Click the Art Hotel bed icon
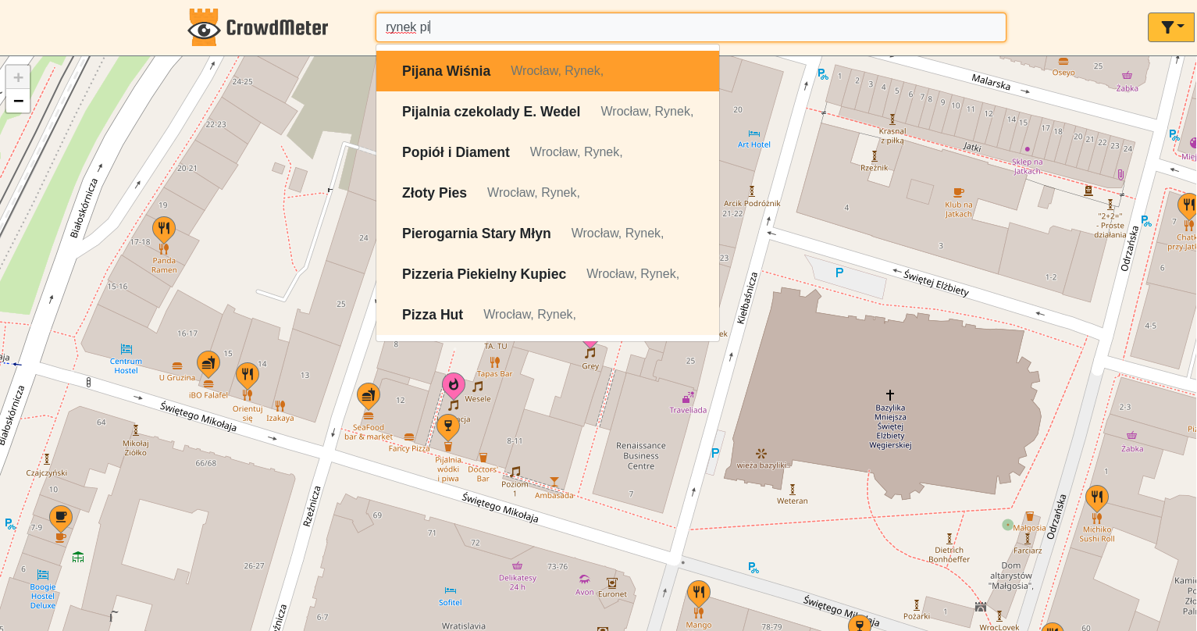The width and height of the screenshot is (1197, 631). [x=754, y=134]
